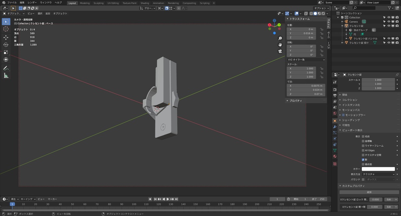Viewport: 401px width, 216px height.
Task: Select the Rotate tool in the left toolbar
Action: [6, 45]
